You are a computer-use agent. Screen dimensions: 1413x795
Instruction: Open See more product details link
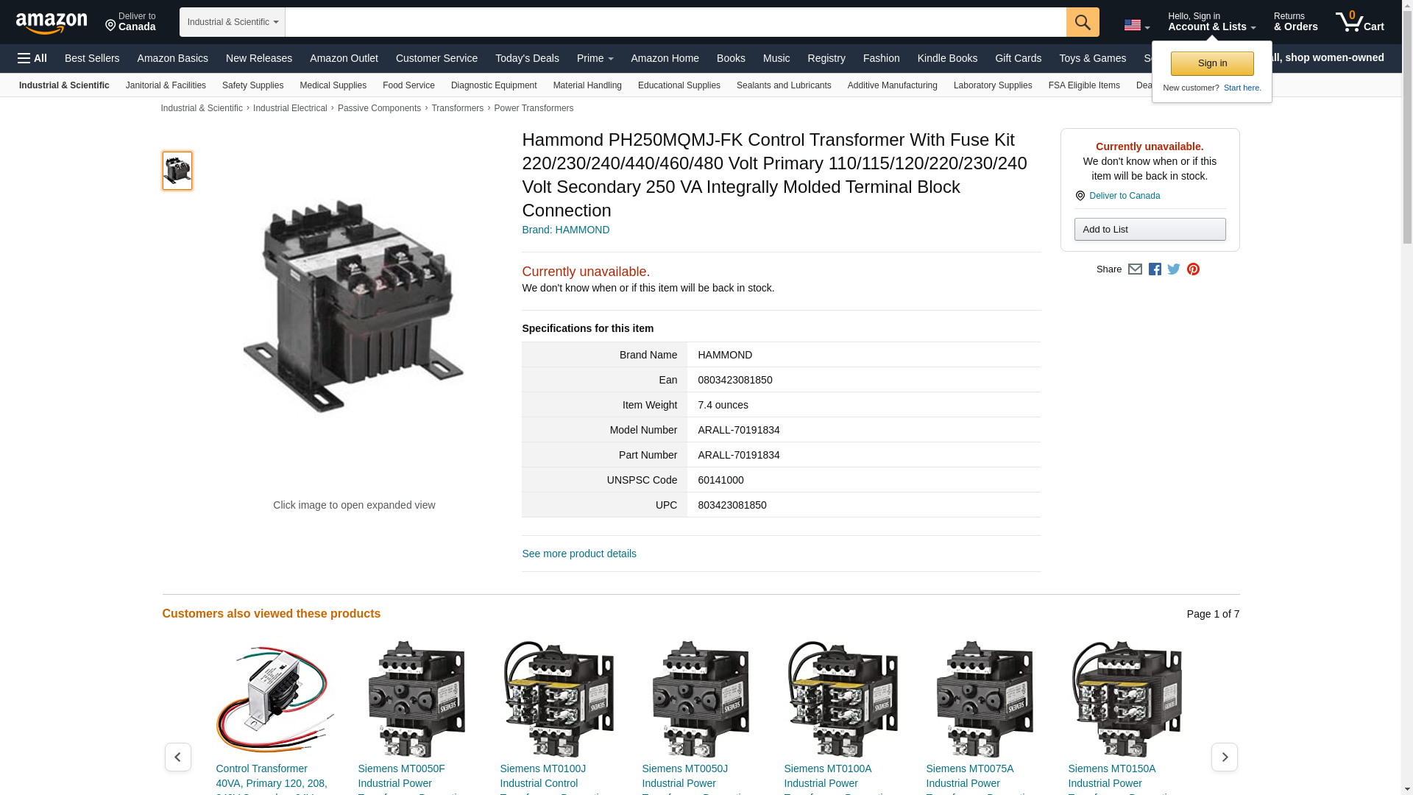[x=578, y=554]
